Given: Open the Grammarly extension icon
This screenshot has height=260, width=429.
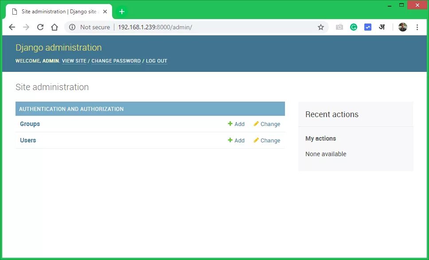Looking at the screenshot, I should 354,27.
